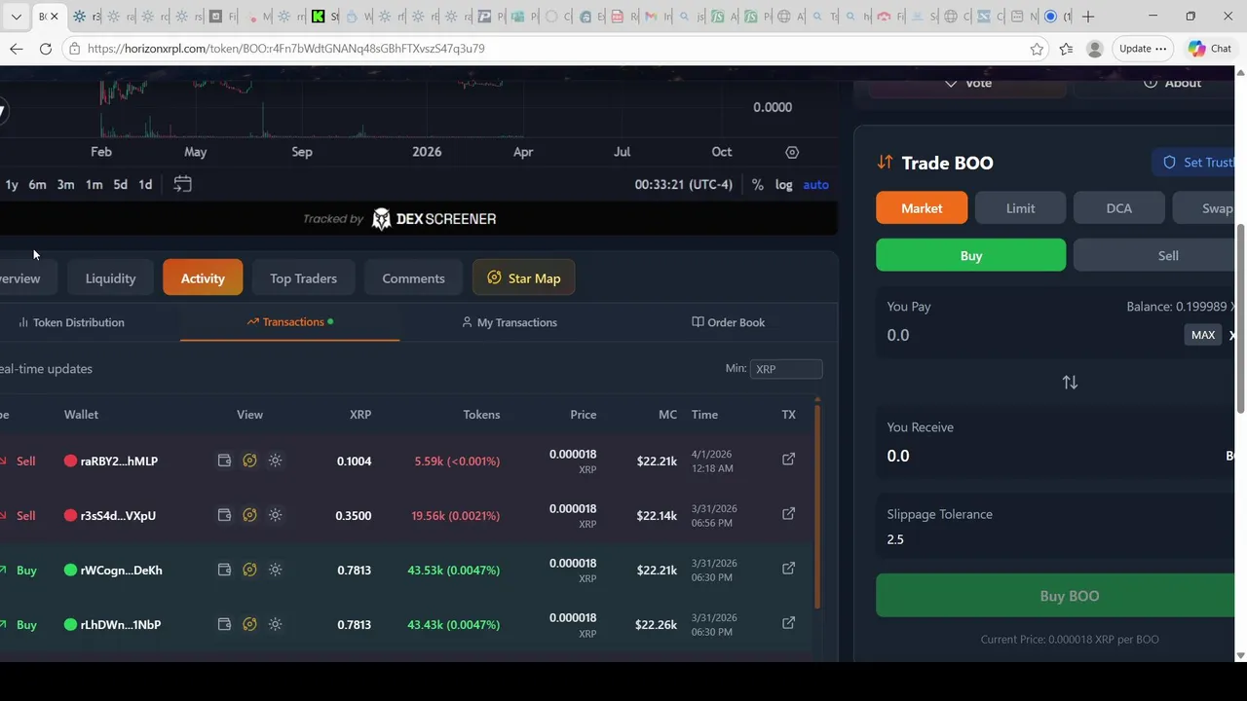Swap pay and receive arrows icon
1247x701 pixels.
point(1070,383)
